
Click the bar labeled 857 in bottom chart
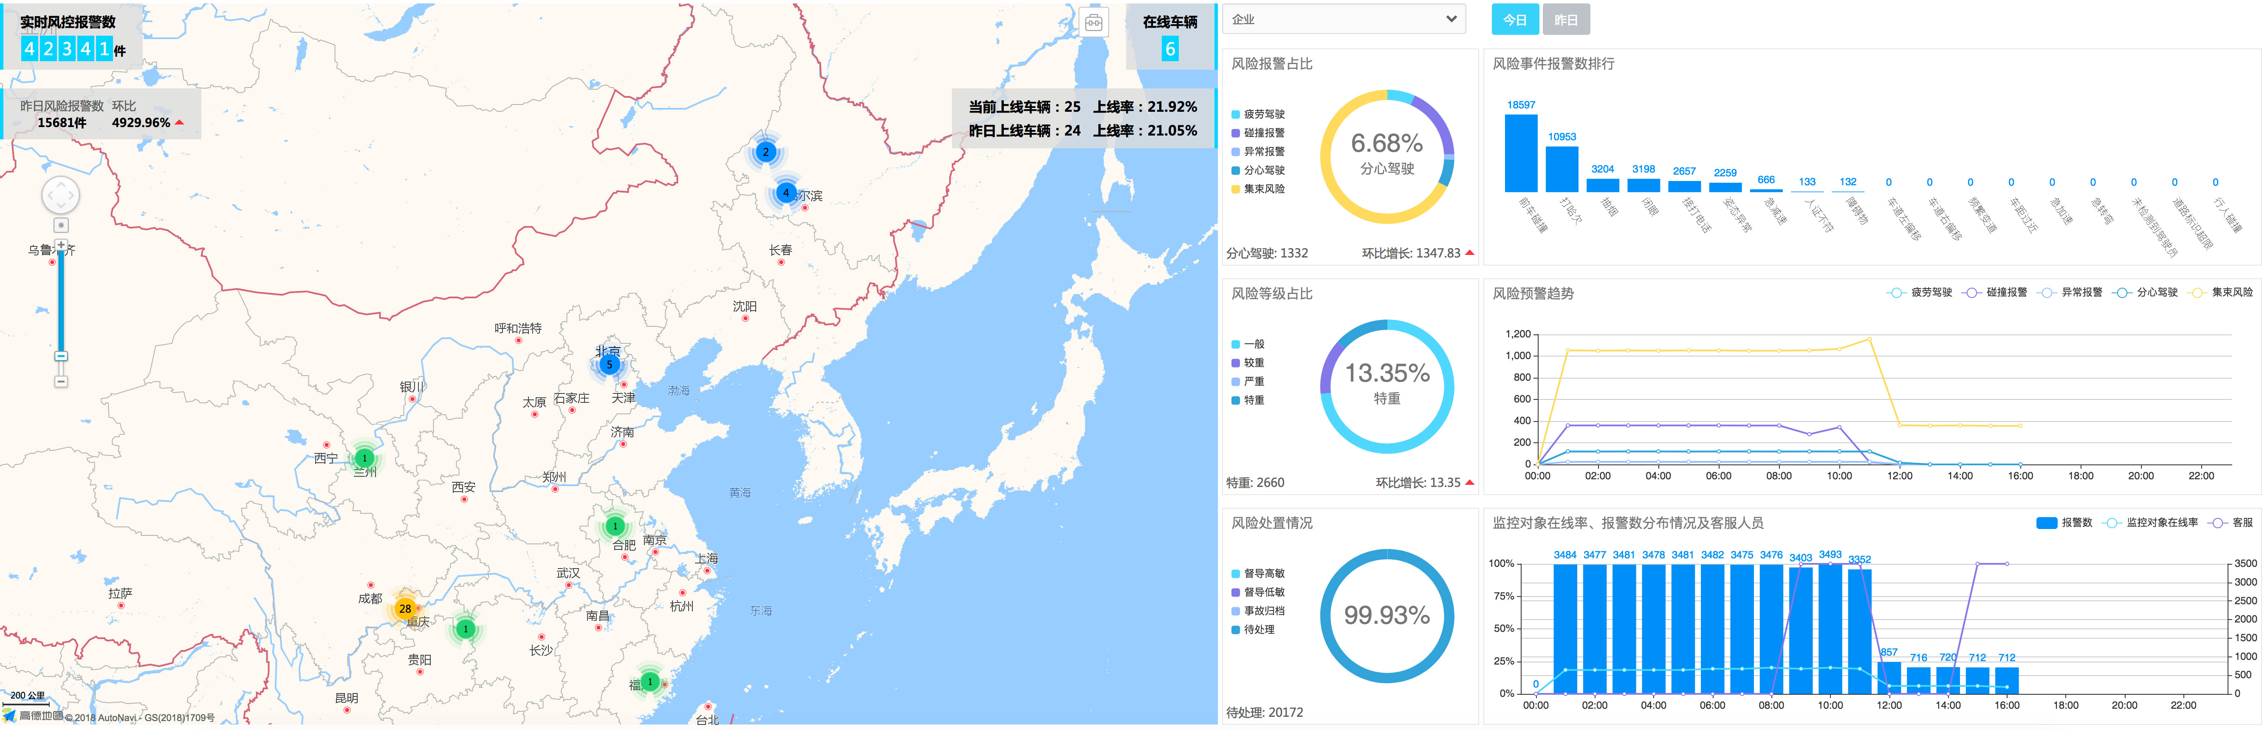1889,678
